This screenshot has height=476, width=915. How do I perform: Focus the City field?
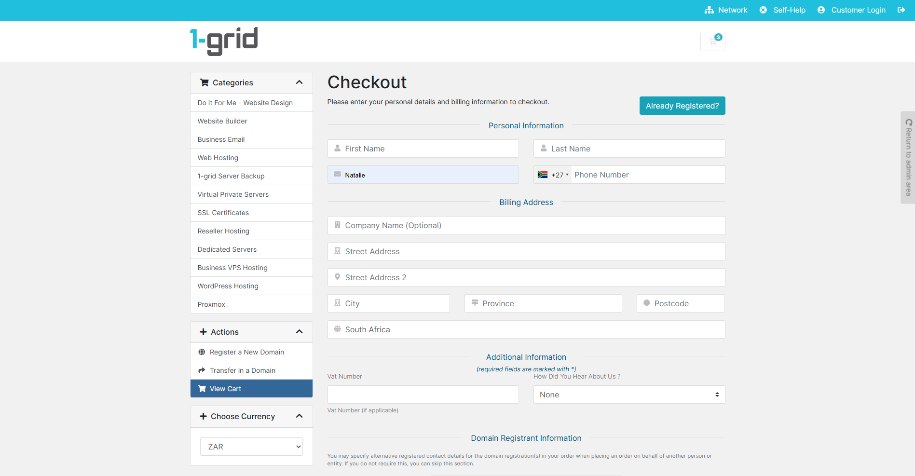click(x=389, y=303)
